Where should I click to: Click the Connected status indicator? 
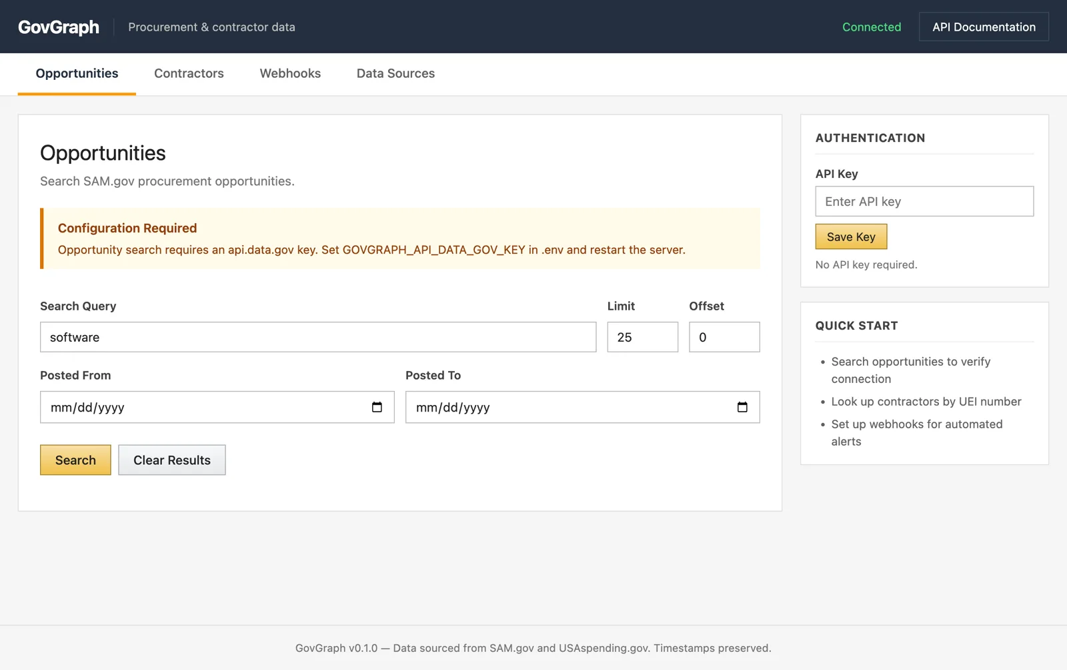click(872, 27)
